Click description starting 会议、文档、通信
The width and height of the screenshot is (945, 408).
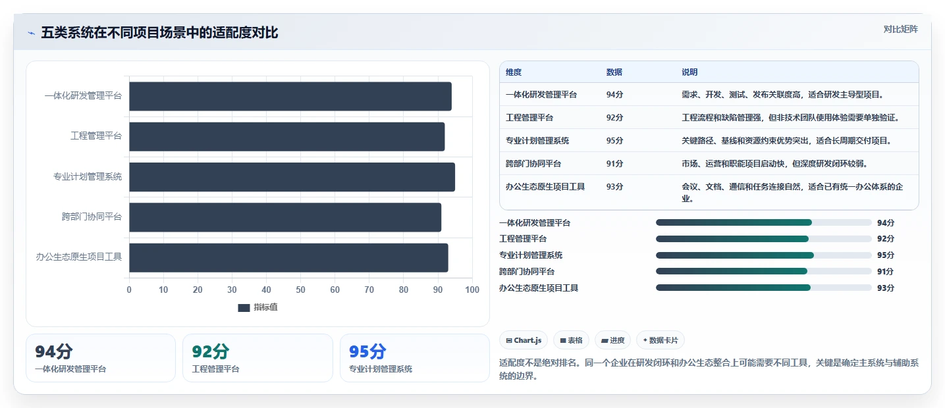click(x=792, y=192)
